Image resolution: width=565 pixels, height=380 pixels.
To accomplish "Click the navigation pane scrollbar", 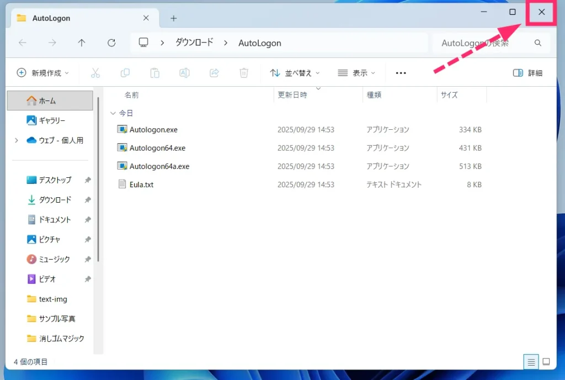I will point(98,179).
